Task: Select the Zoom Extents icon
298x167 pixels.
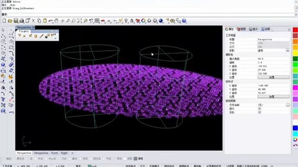Action: coord(80,21)
